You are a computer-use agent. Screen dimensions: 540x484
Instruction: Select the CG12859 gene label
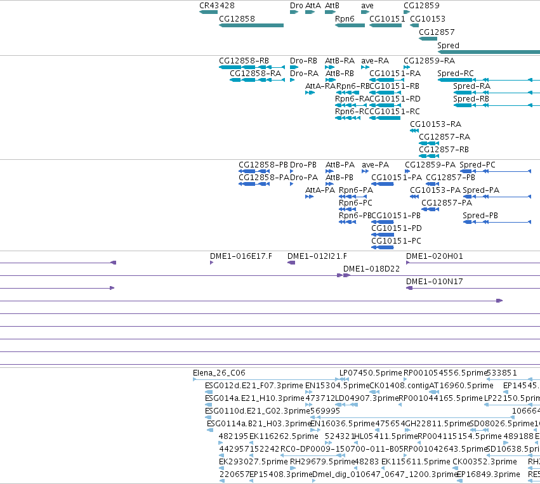coord(421,6)
